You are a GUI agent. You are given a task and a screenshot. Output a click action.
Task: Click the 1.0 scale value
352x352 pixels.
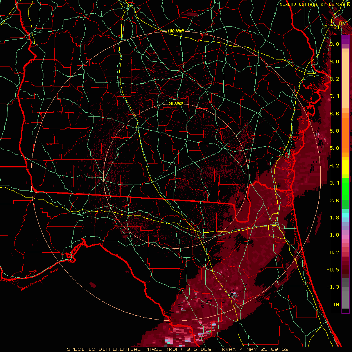pyautogui.click(x=334, y=235)
